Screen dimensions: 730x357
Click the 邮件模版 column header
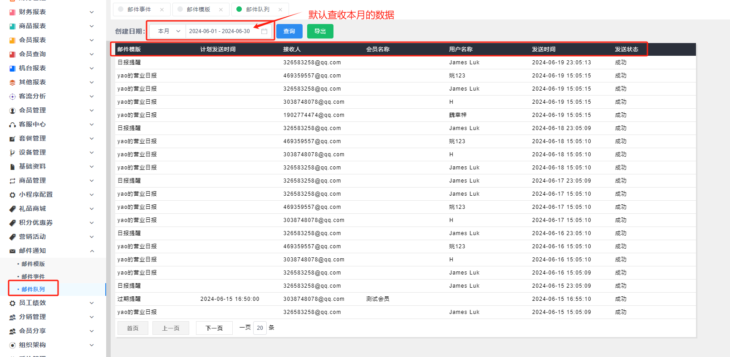[129, 49]
